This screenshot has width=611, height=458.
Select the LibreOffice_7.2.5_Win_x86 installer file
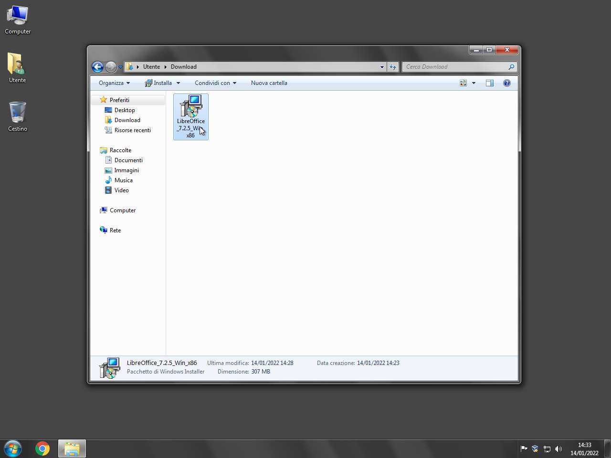[x=191, y=116]
